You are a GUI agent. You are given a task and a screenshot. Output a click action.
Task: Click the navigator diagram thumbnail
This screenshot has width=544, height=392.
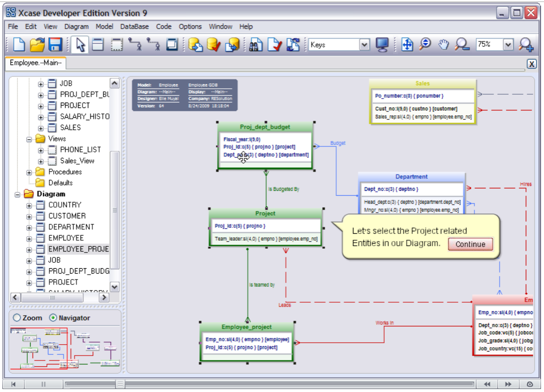65,348
